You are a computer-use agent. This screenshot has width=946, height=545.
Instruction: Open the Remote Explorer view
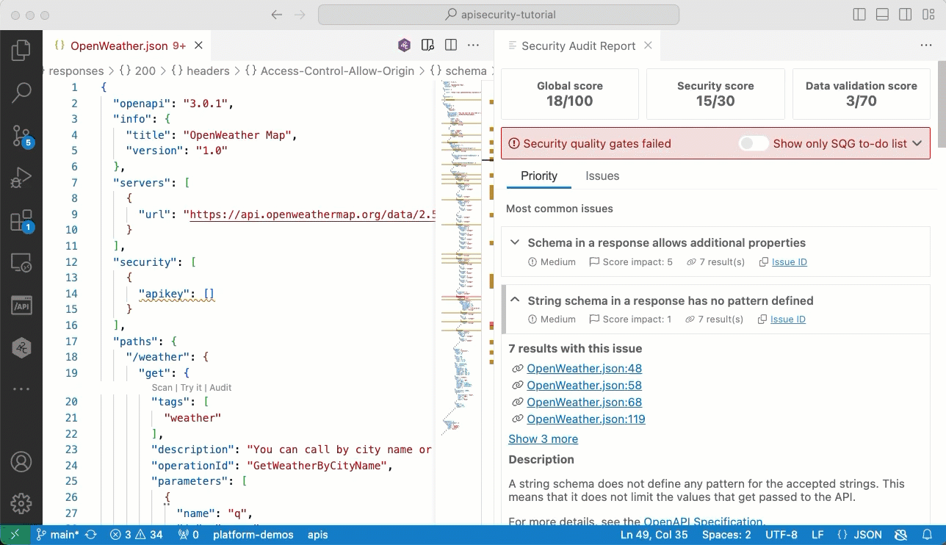click(x=21, y=263)
